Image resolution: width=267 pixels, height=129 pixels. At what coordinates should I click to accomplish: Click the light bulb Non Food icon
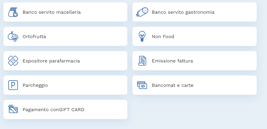click(142, 36)
